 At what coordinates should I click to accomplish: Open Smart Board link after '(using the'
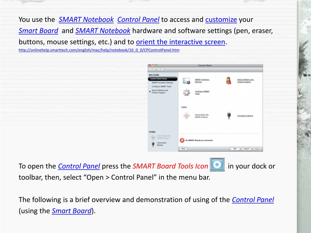[x=72, y=211]
